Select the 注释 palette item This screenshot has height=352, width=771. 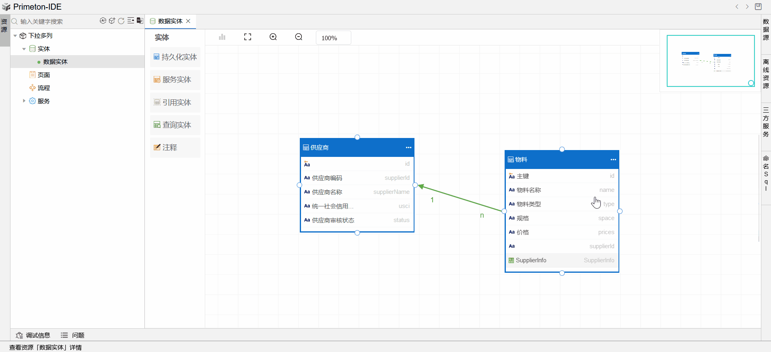click(175, 148)
